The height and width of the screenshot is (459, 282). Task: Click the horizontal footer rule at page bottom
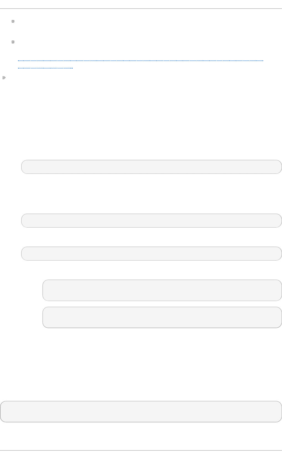(x=141, y=450)
